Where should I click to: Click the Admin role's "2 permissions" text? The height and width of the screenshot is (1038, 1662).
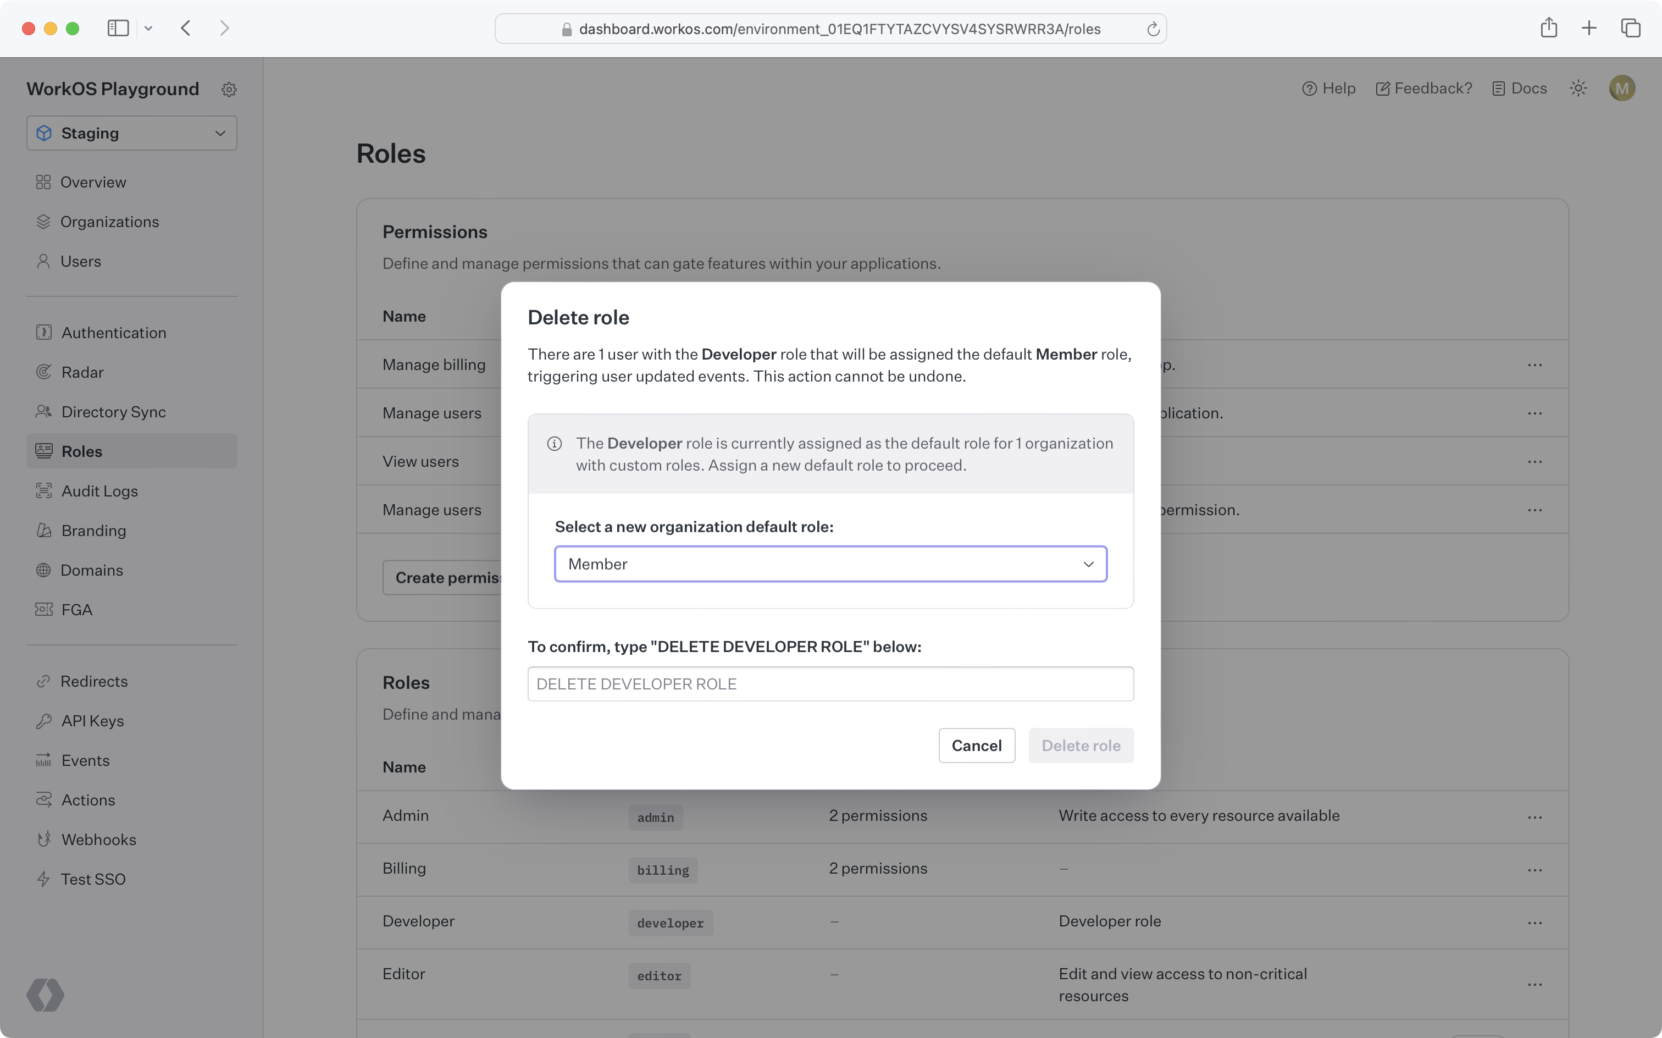point(878,815)
